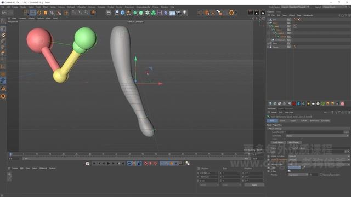
Task: Open the Node Space dropdown
Action: [x=296, y=7]
